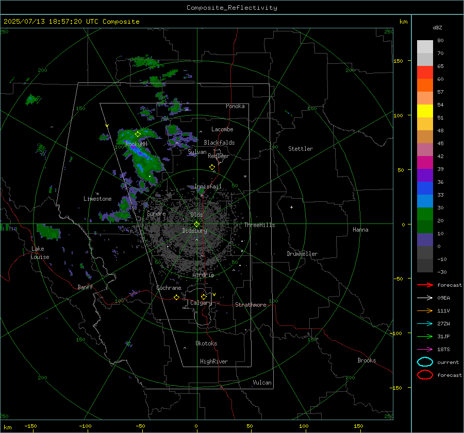This screenshot has width=464, height=433.
Task: Select the white 09EA arrow legend icon
Action: 425,298
